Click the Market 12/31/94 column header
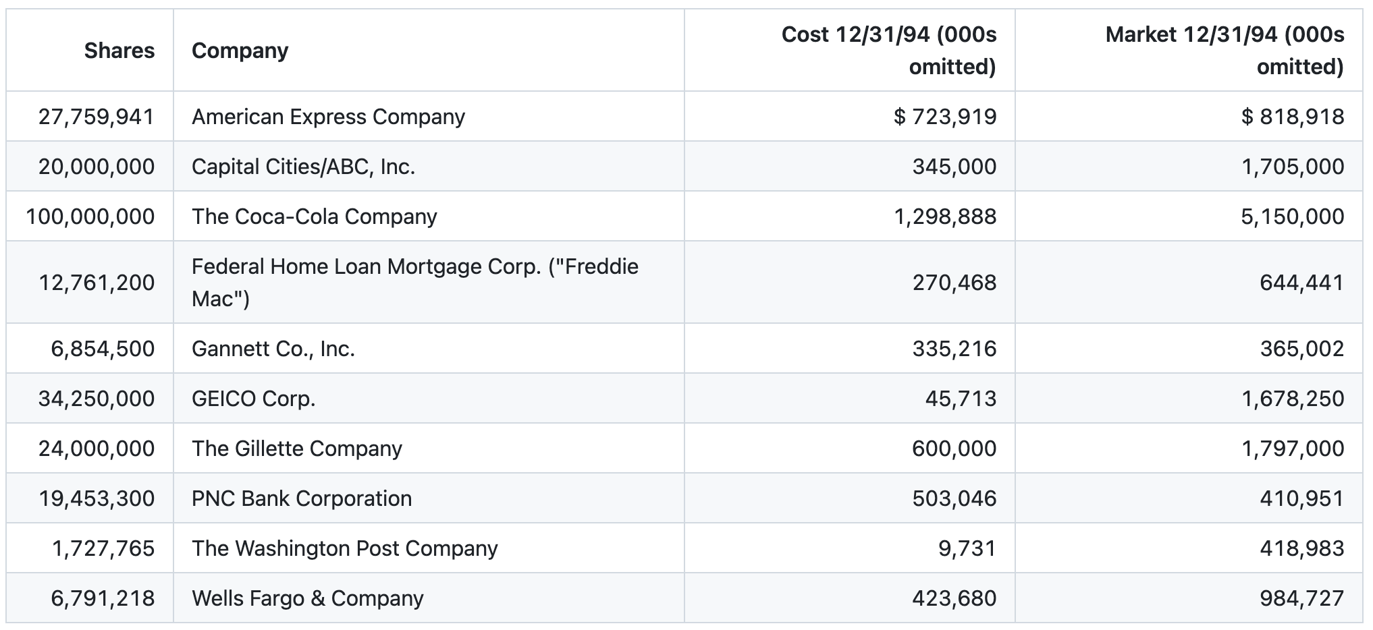 1224,51
